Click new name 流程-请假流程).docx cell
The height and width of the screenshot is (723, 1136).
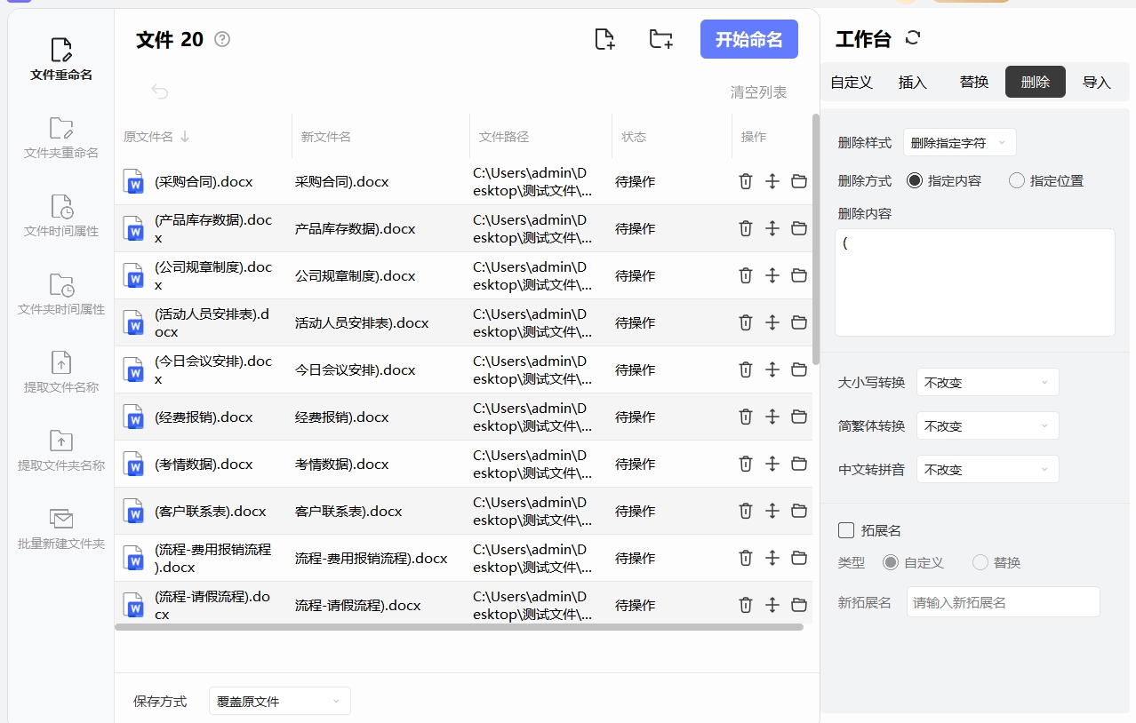[x=358, y=605]
